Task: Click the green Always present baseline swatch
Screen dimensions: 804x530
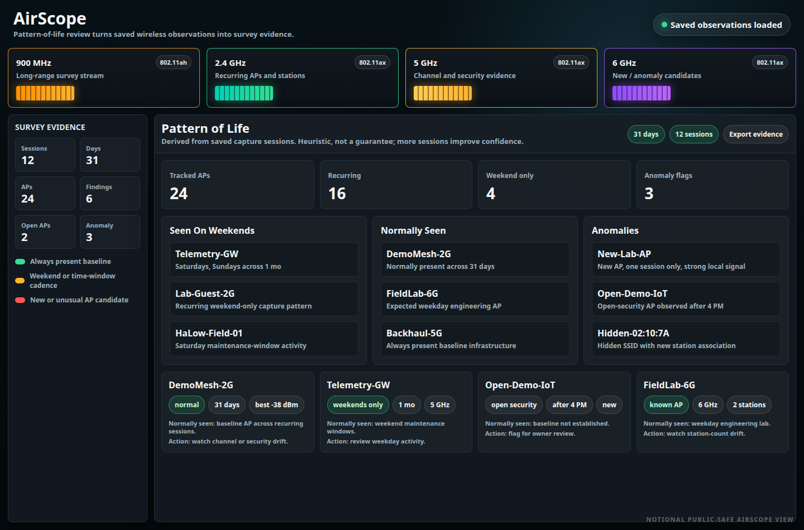Action: pyautogui.click(x=20, y=262)
